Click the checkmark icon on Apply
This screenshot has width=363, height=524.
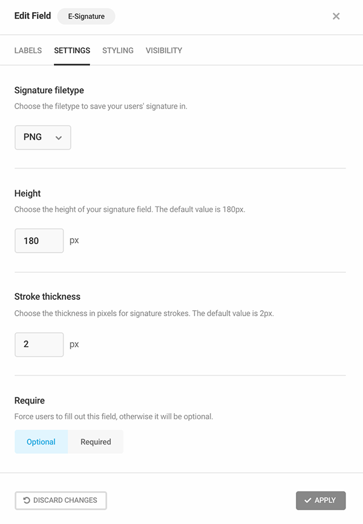[308, 500]
